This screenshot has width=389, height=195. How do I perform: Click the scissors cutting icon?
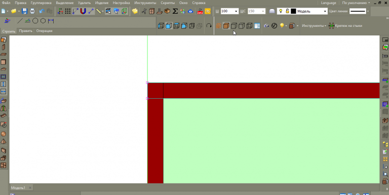pyautogui.click(x=144, y=11)
